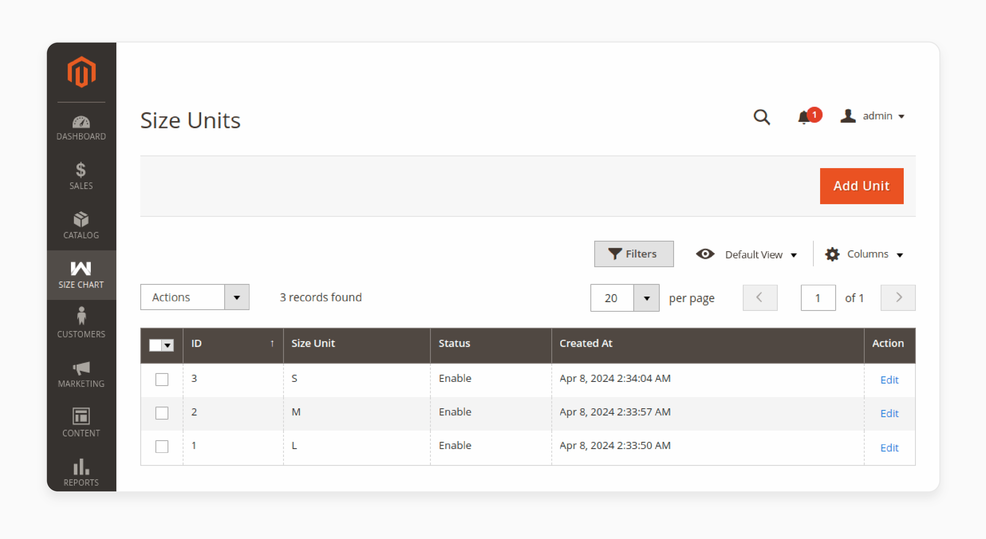Edit the size unit M row

(x=889, y=414)
